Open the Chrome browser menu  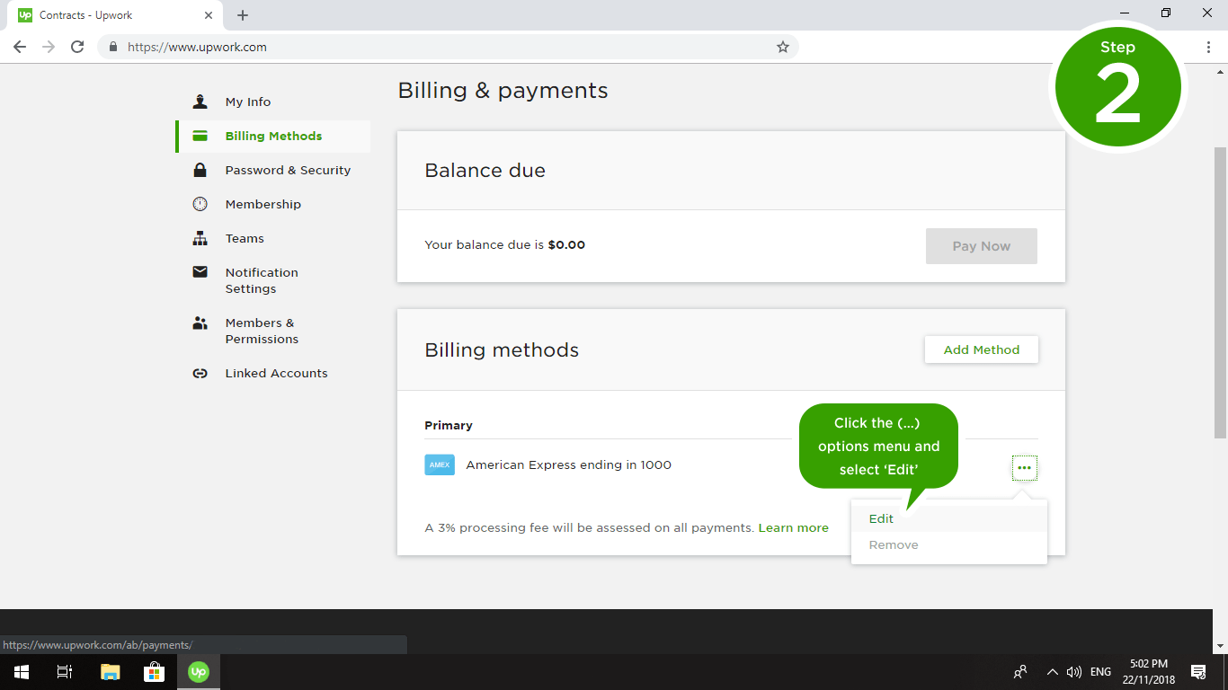click(1208, 47)
